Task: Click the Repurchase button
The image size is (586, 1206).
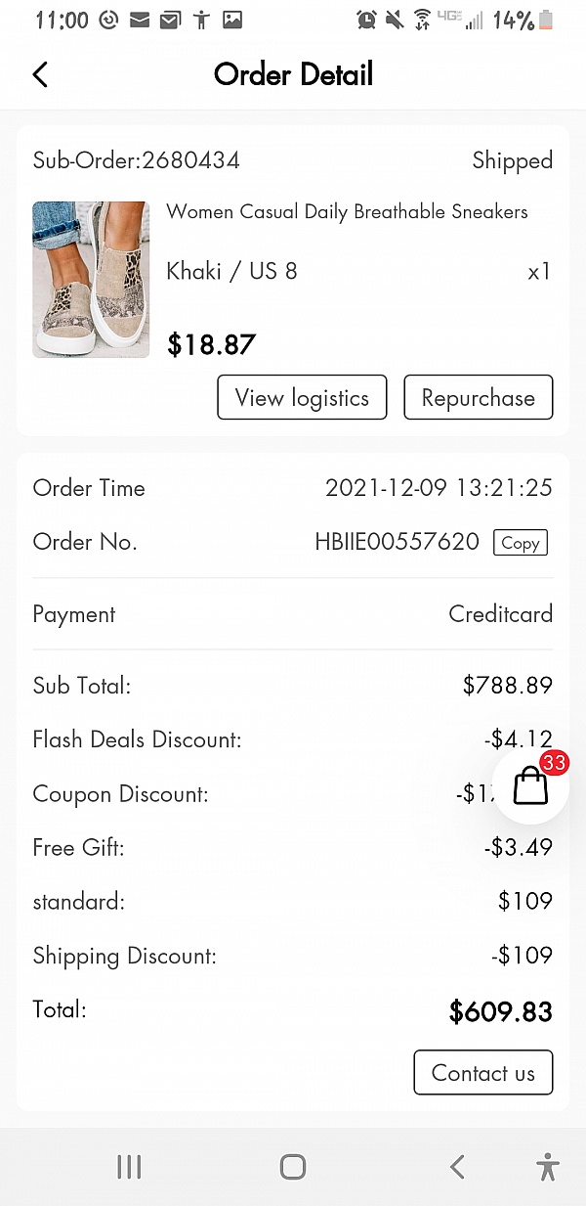Action: click(478, 398)
